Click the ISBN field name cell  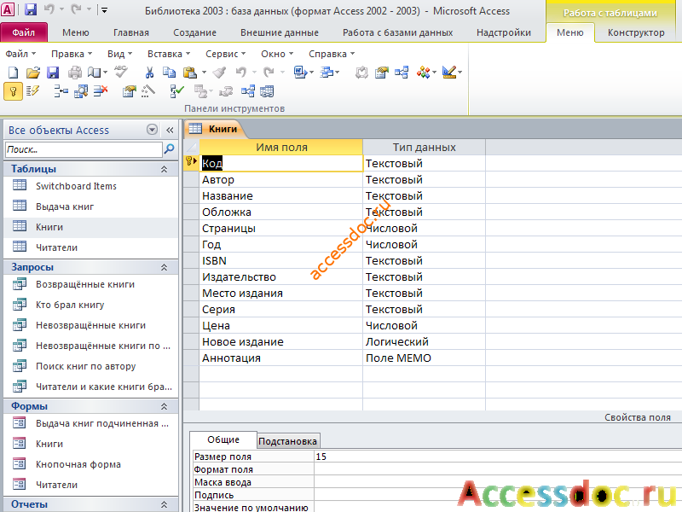pyautogui.click(x=281, y=261)
